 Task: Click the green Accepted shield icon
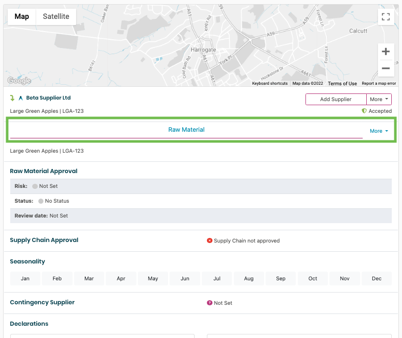364,111
